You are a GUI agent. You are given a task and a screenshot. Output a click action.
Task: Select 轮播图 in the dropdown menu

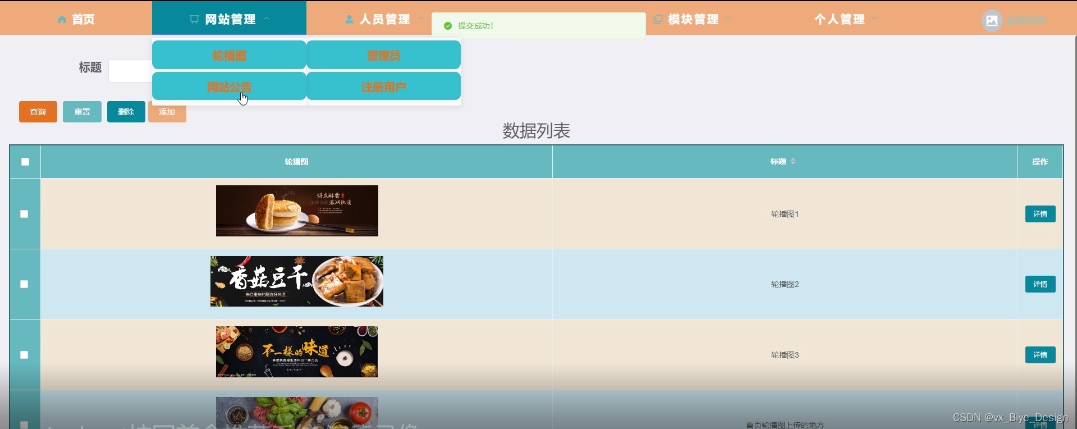229,55
